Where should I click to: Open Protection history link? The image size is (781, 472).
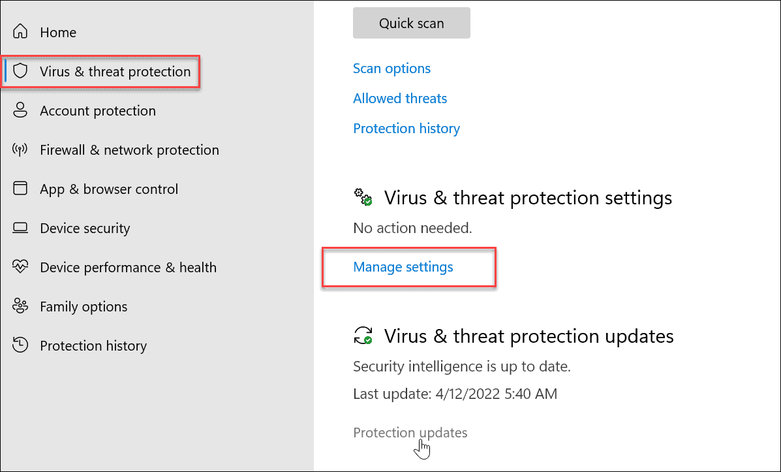pos(406,128)
